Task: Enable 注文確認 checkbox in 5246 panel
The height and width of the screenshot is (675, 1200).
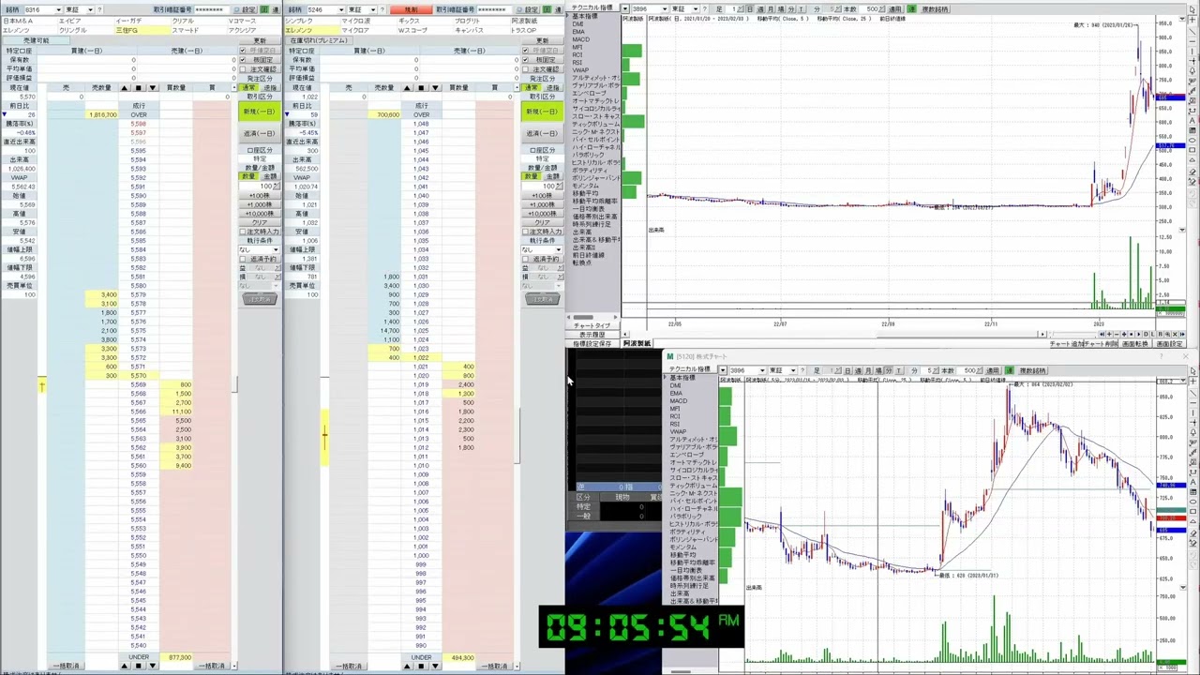Action: (x=526, y=69)
